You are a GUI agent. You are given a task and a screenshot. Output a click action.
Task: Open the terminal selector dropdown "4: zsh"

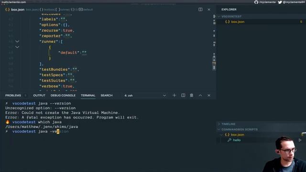pos(145,96)
